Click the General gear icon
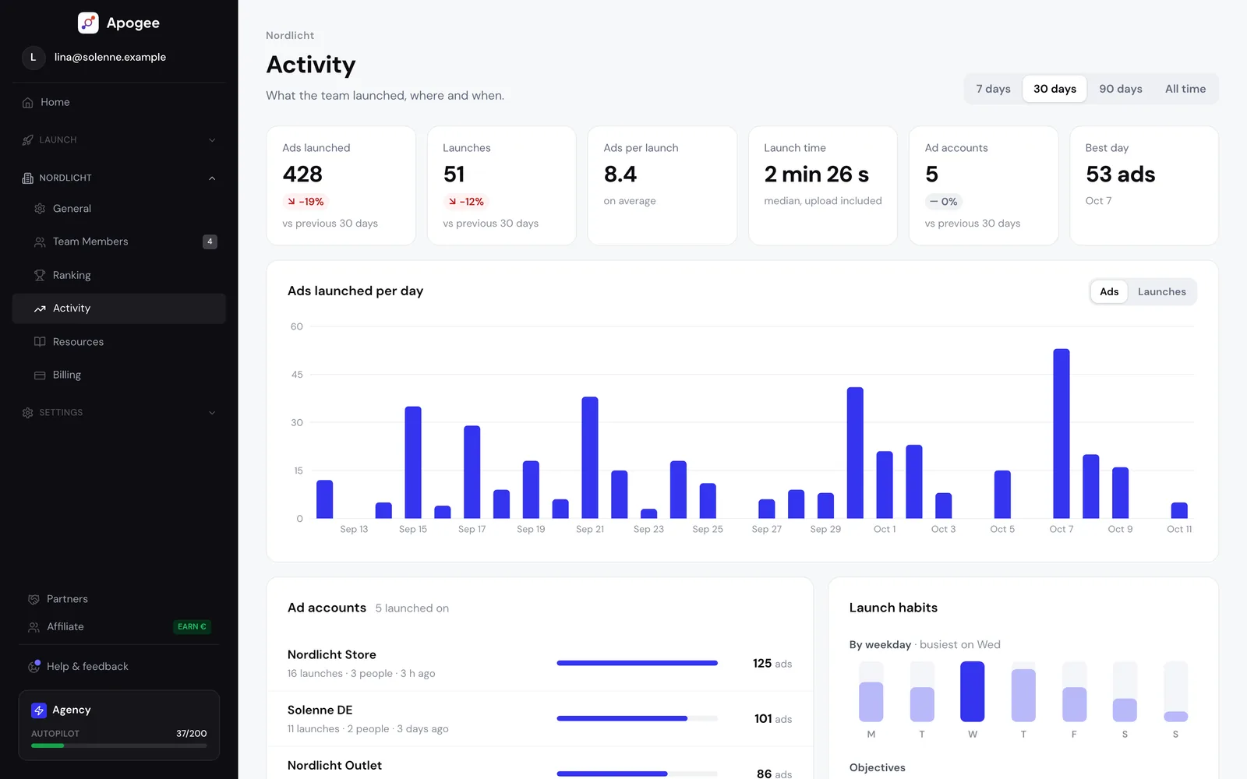This screenshot has height=779, width=1247. point(40,209)
